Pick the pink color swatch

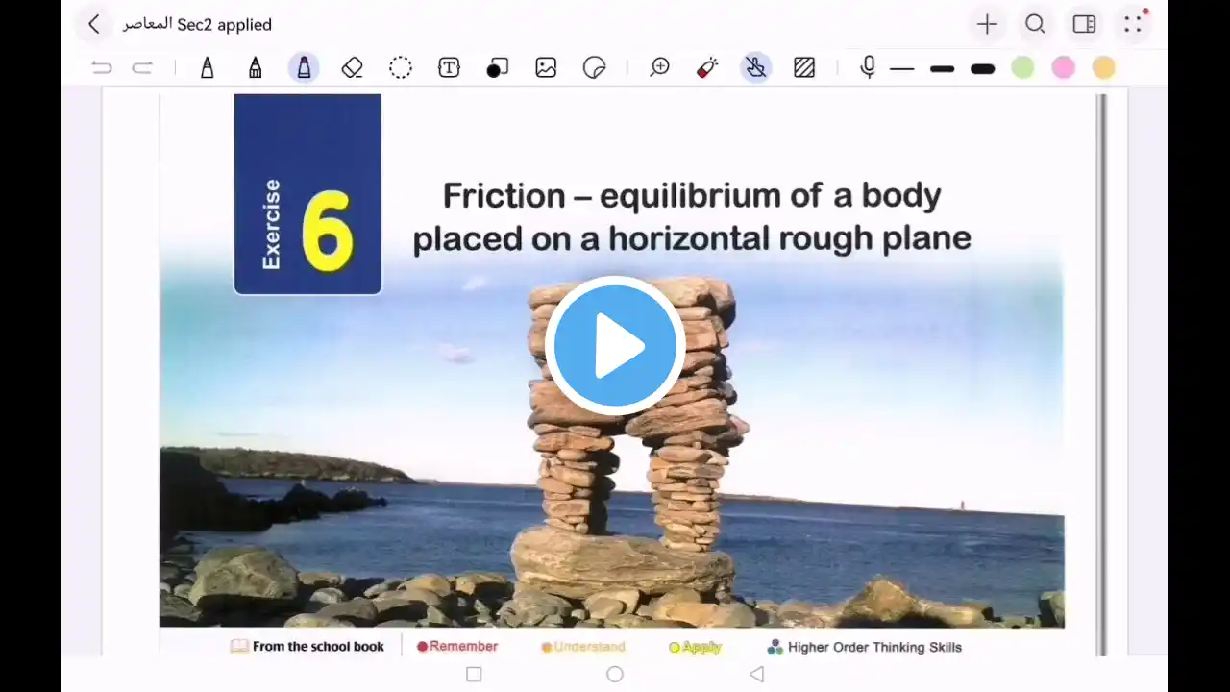(x=1063, y=68)
